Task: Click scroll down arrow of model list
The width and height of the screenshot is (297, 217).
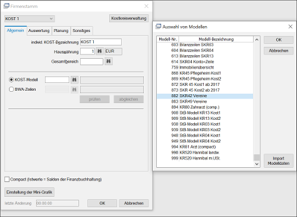Action: coord(257,164)
